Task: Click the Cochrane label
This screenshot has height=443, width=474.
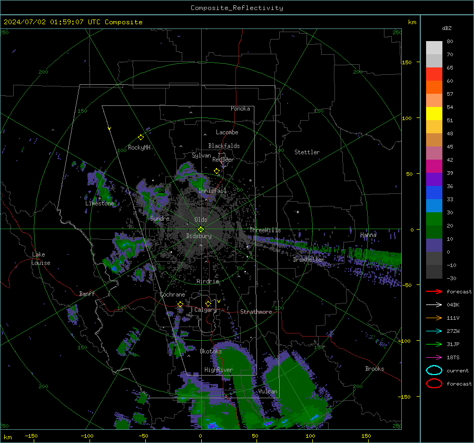Action: 172,294
